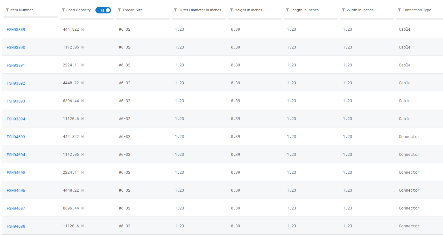Image resolution: width=443 pixels, height=236 pixels.
Task: Select the 8896.44 N cell in FSH03893 row
Action: tap(73, 101)
